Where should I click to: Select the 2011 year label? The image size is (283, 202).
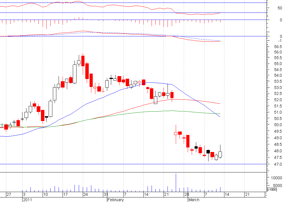click(27, 200)
